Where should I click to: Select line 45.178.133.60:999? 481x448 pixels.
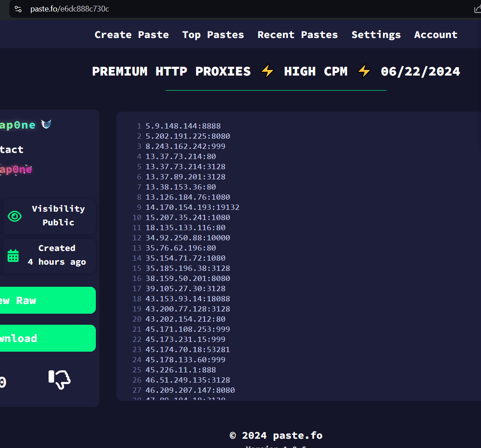pos(185,360)
